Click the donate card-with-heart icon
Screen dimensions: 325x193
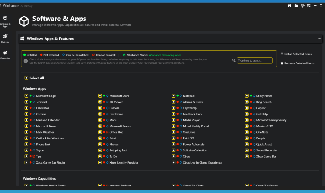(309, 6)
